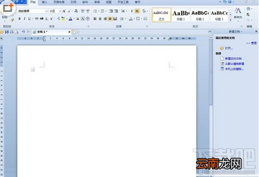Click 本机上的模板... link
Screen dimensions: 259x177
[x=234, y=69]
